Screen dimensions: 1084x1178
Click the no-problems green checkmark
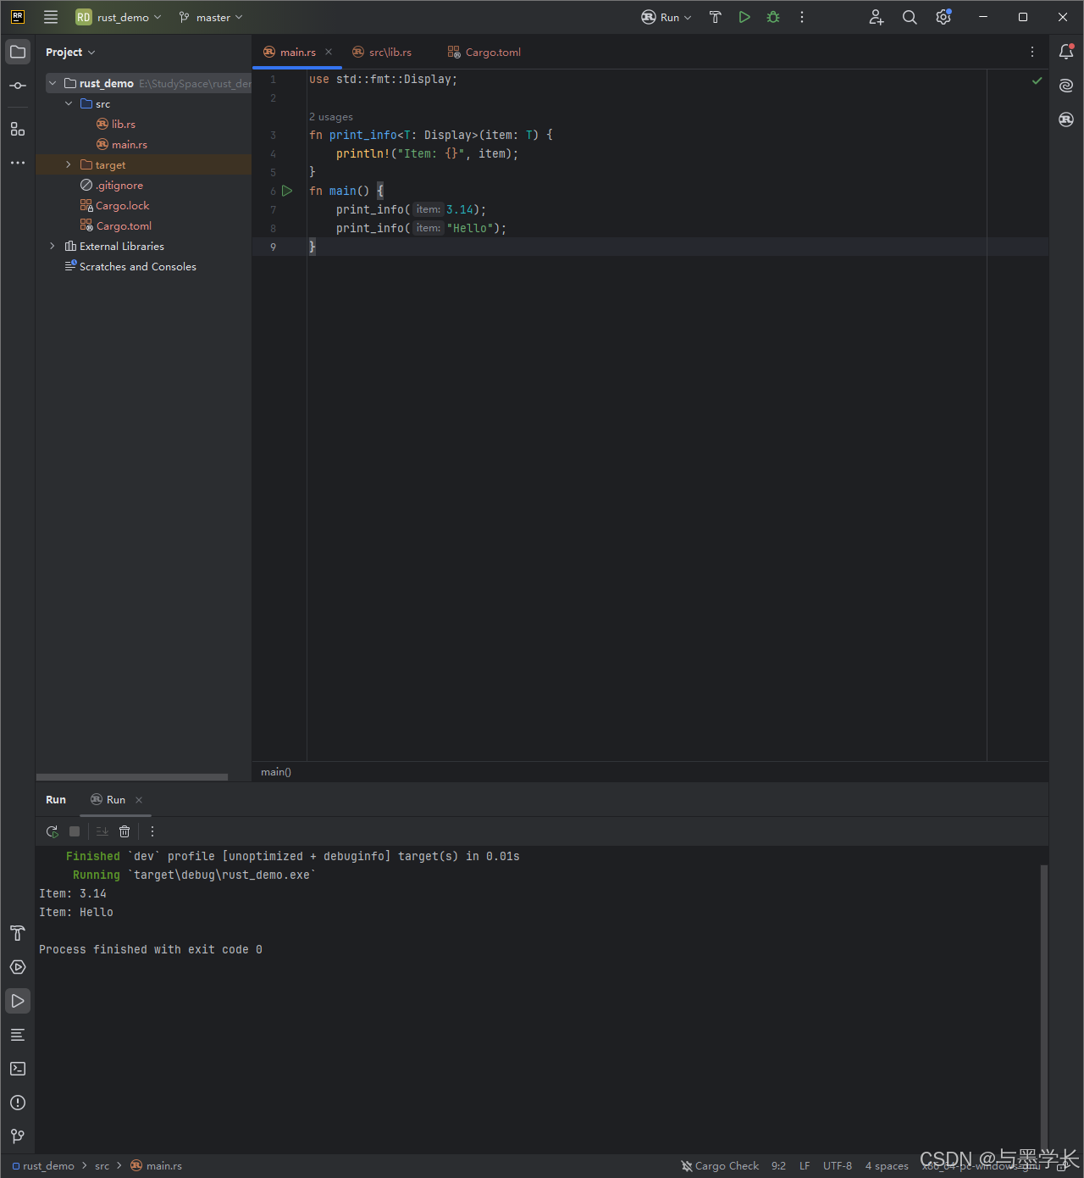1037,81
